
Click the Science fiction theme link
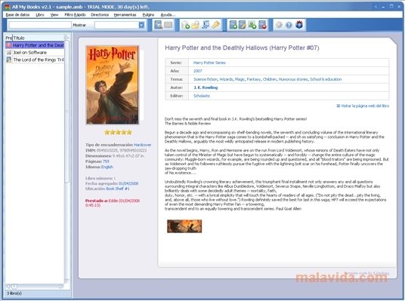[206, 79]
